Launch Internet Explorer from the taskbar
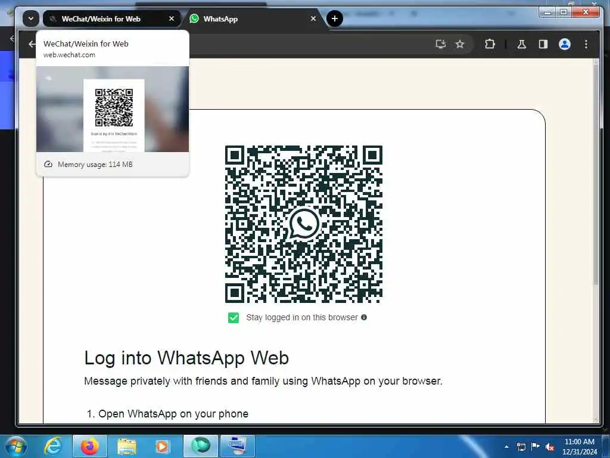 (52, 446)
